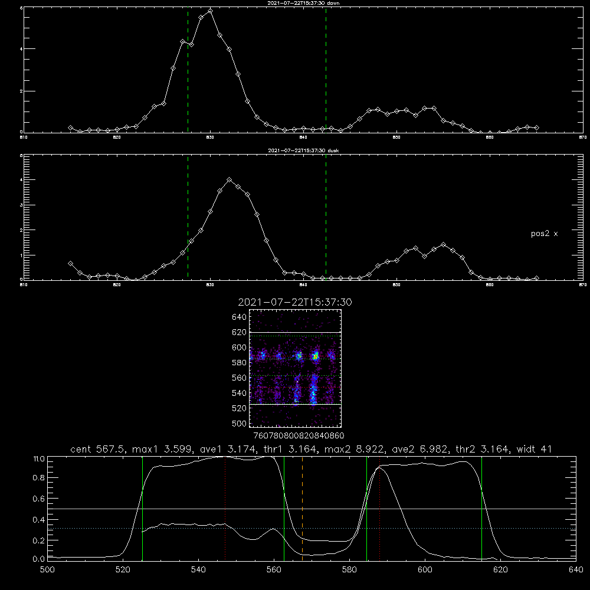Click the '0.4' y-axis label of bottom plot
The height and width of the screenshot is (590, 590).
point(39,520)
